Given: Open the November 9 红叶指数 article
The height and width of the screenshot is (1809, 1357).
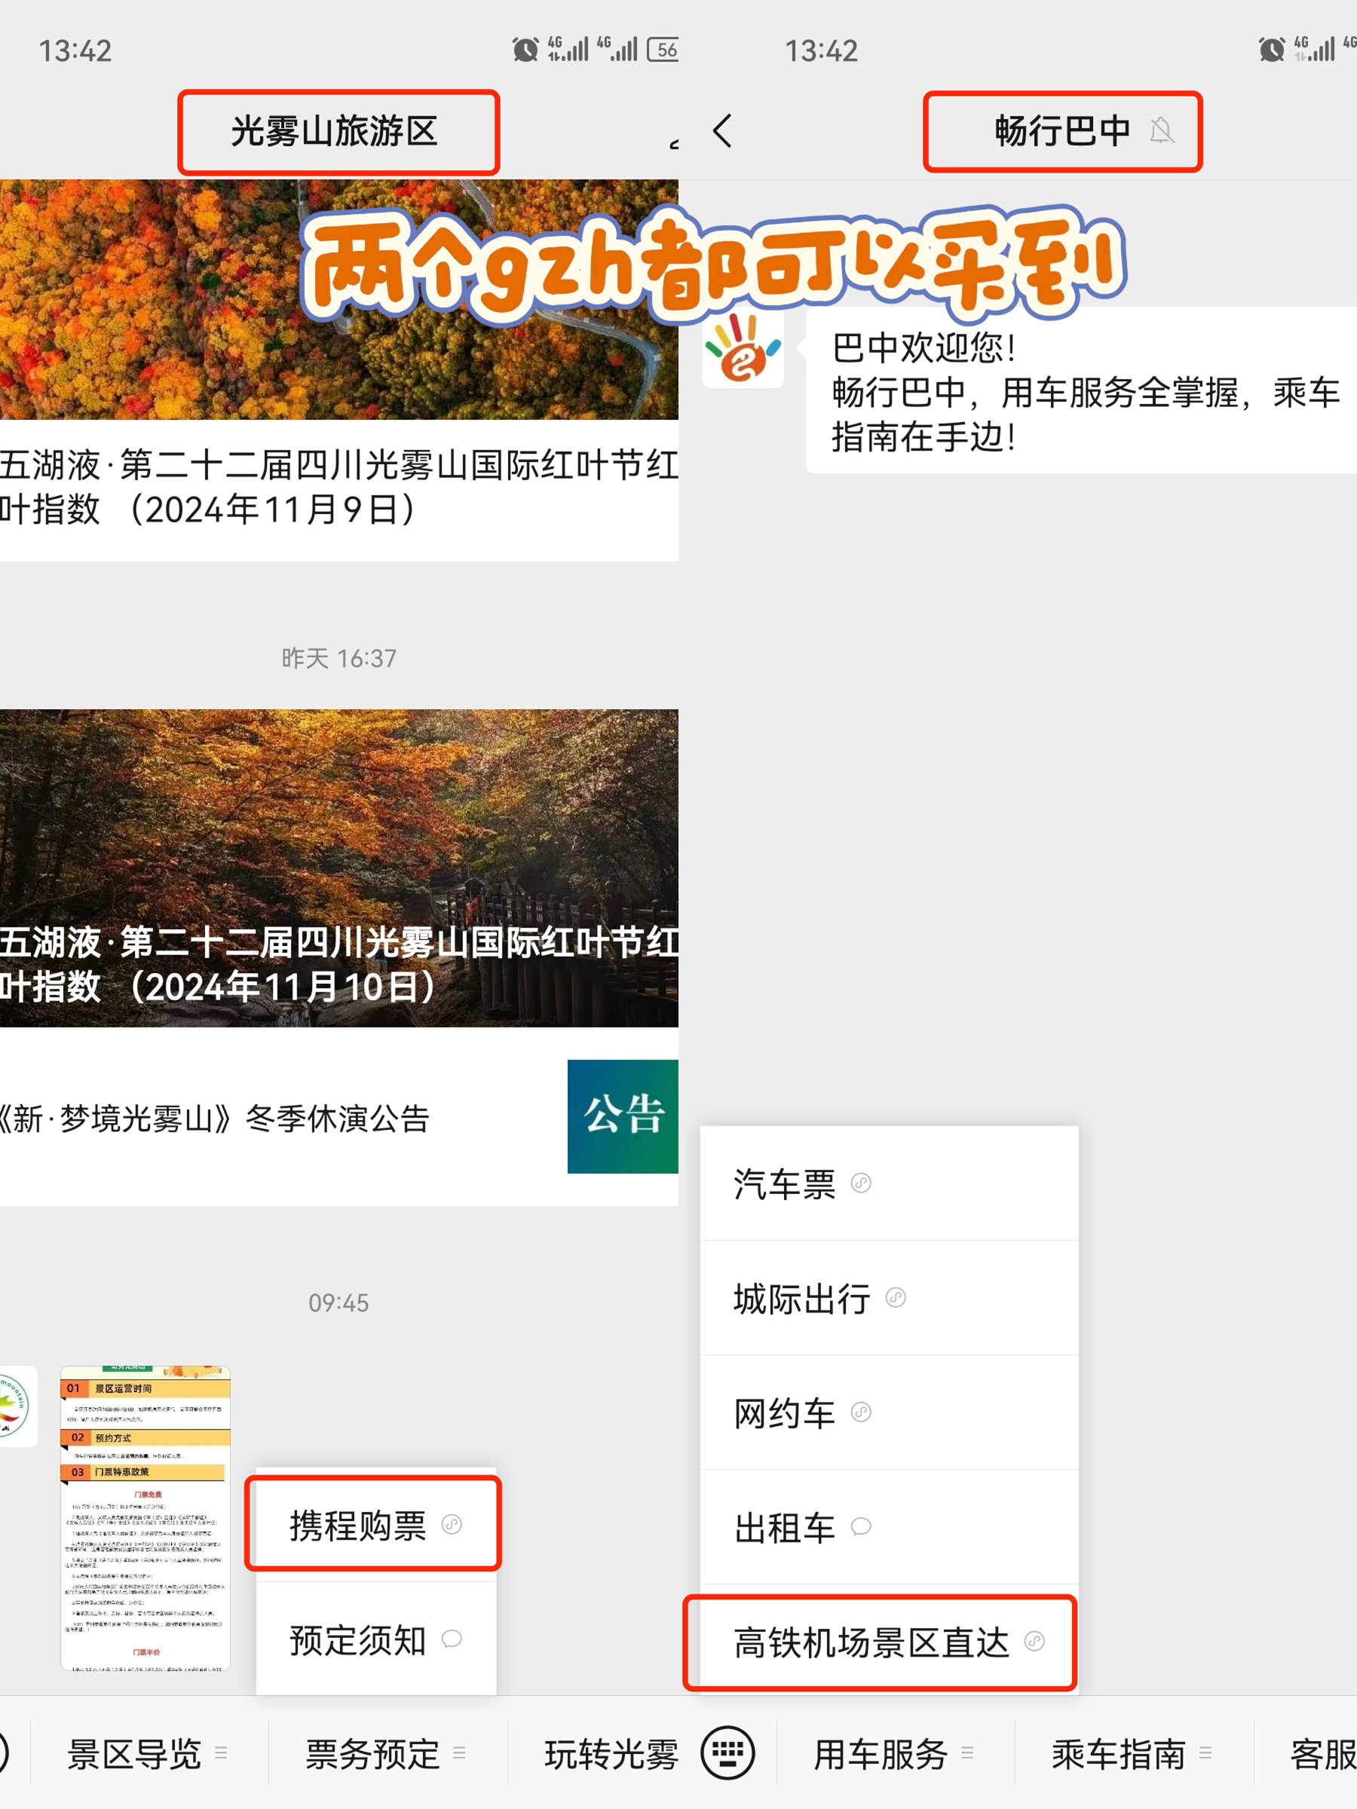Looking at the screenshot, I should coord(338,488).
